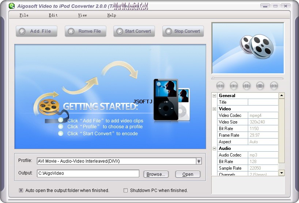
Task: Click the property list's scroll down arrow
Action: (x=282, y=173)
